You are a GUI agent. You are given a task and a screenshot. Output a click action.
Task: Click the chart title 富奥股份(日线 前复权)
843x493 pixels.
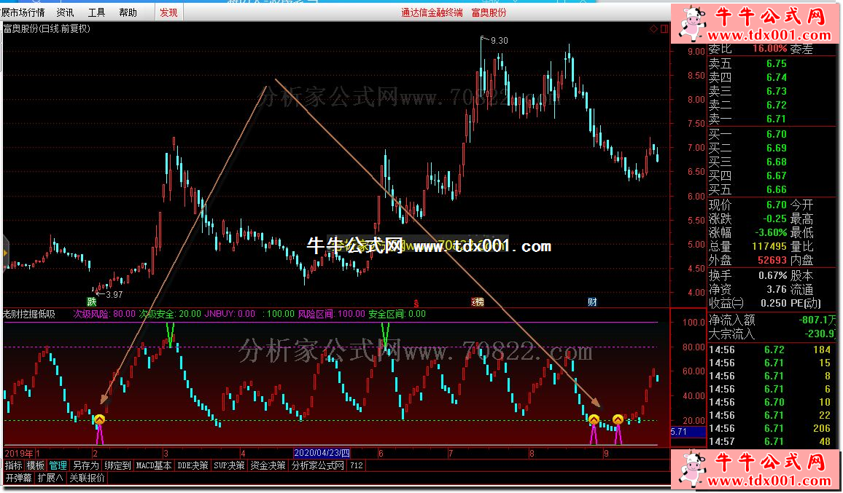tap(47, 29)
